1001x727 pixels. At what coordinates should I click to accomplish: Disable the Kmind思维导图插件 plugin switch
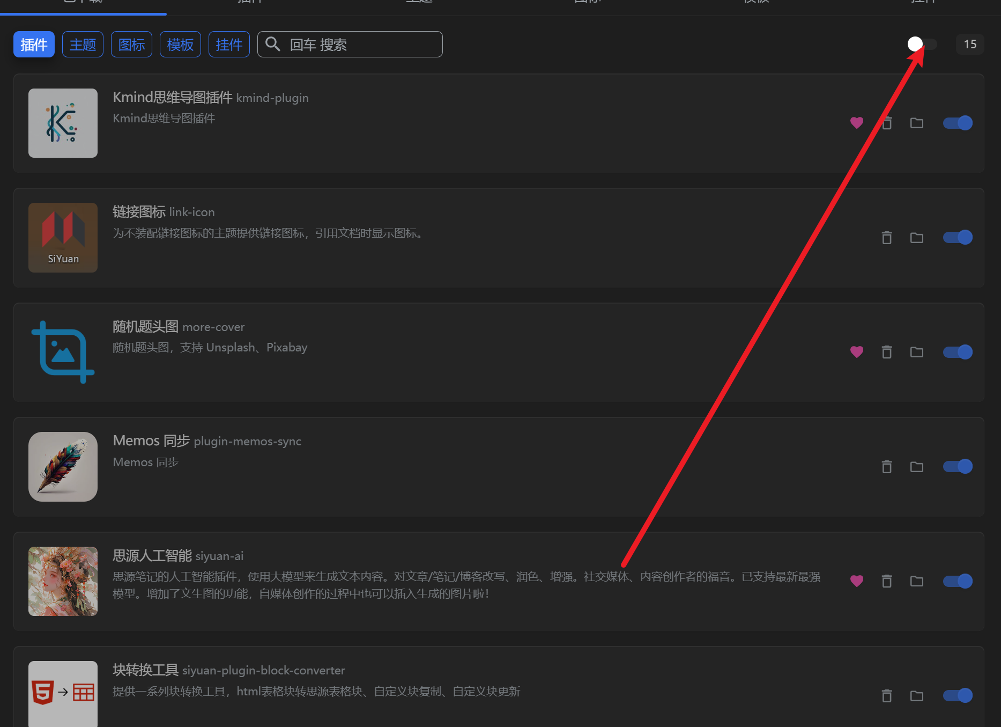[x=958, y=123]
